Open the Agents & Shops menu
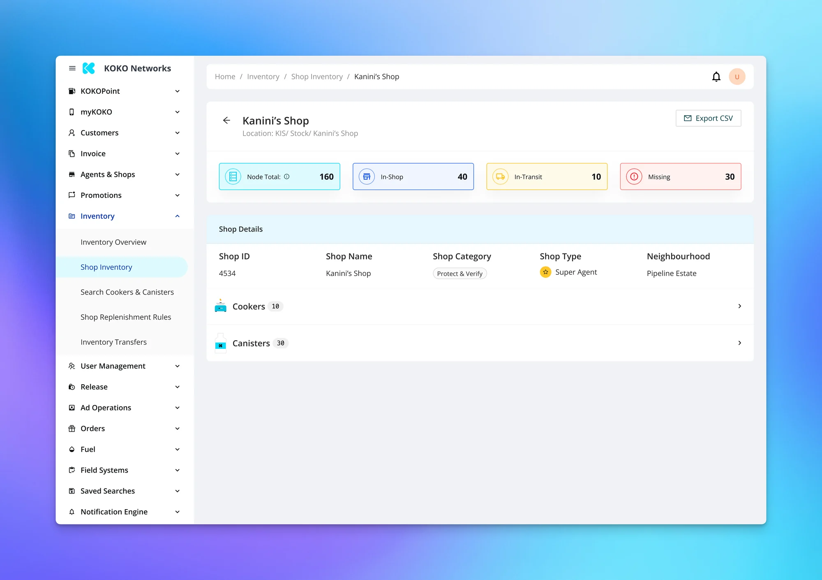 [124, 174]
